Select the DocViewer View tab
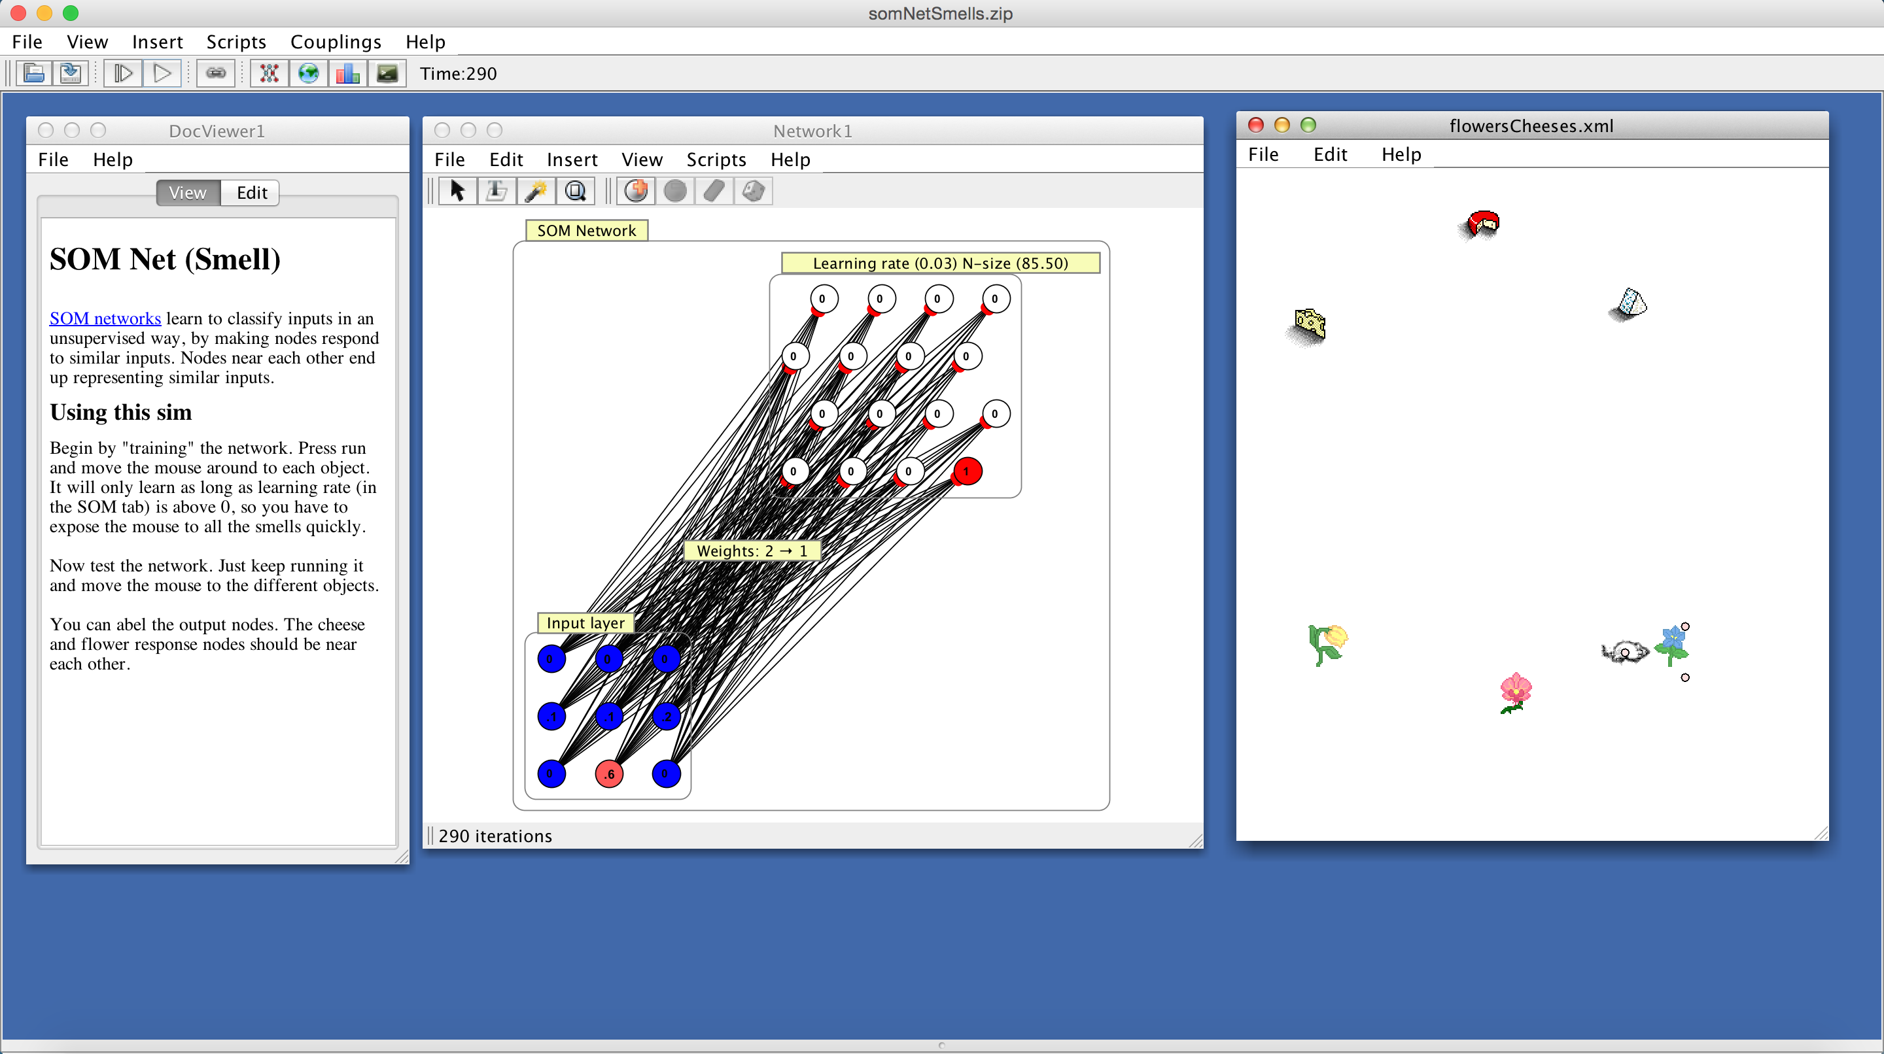 pos(187,192)
